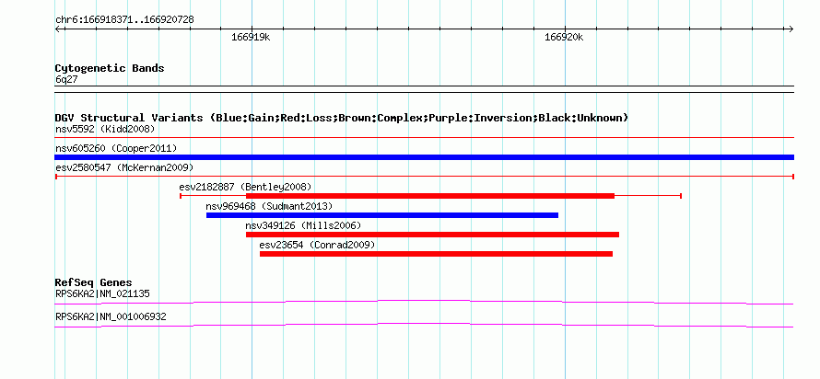The width and height of the screenshot is (820, 379).
Task: Click the 6q27 cytogenetic band bar
Action: tap(425, 88)
